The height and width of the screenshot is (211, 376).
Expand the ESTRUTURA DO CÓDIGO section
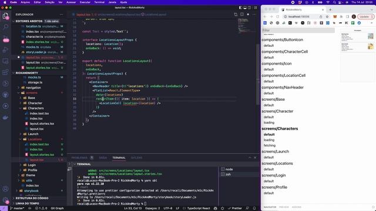pyautogui.click(x=32, y=198)
